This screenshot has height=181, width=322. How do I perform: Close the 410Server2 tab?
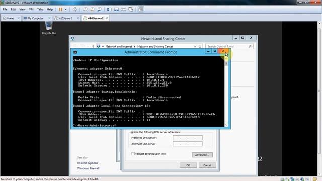(x=107, y=18)
